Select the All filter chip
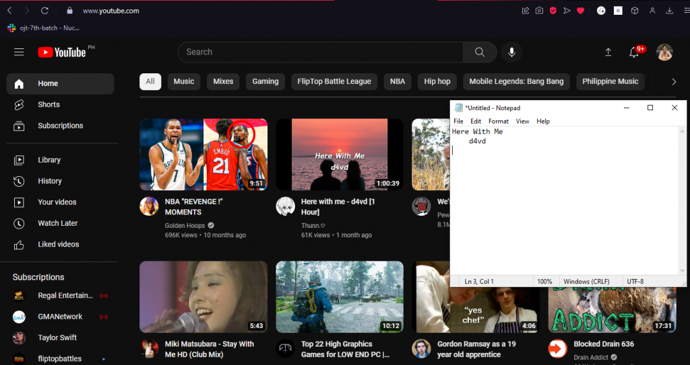Image resolution: width=690 pixels, height=365 pixels. (x=150, y=81)
